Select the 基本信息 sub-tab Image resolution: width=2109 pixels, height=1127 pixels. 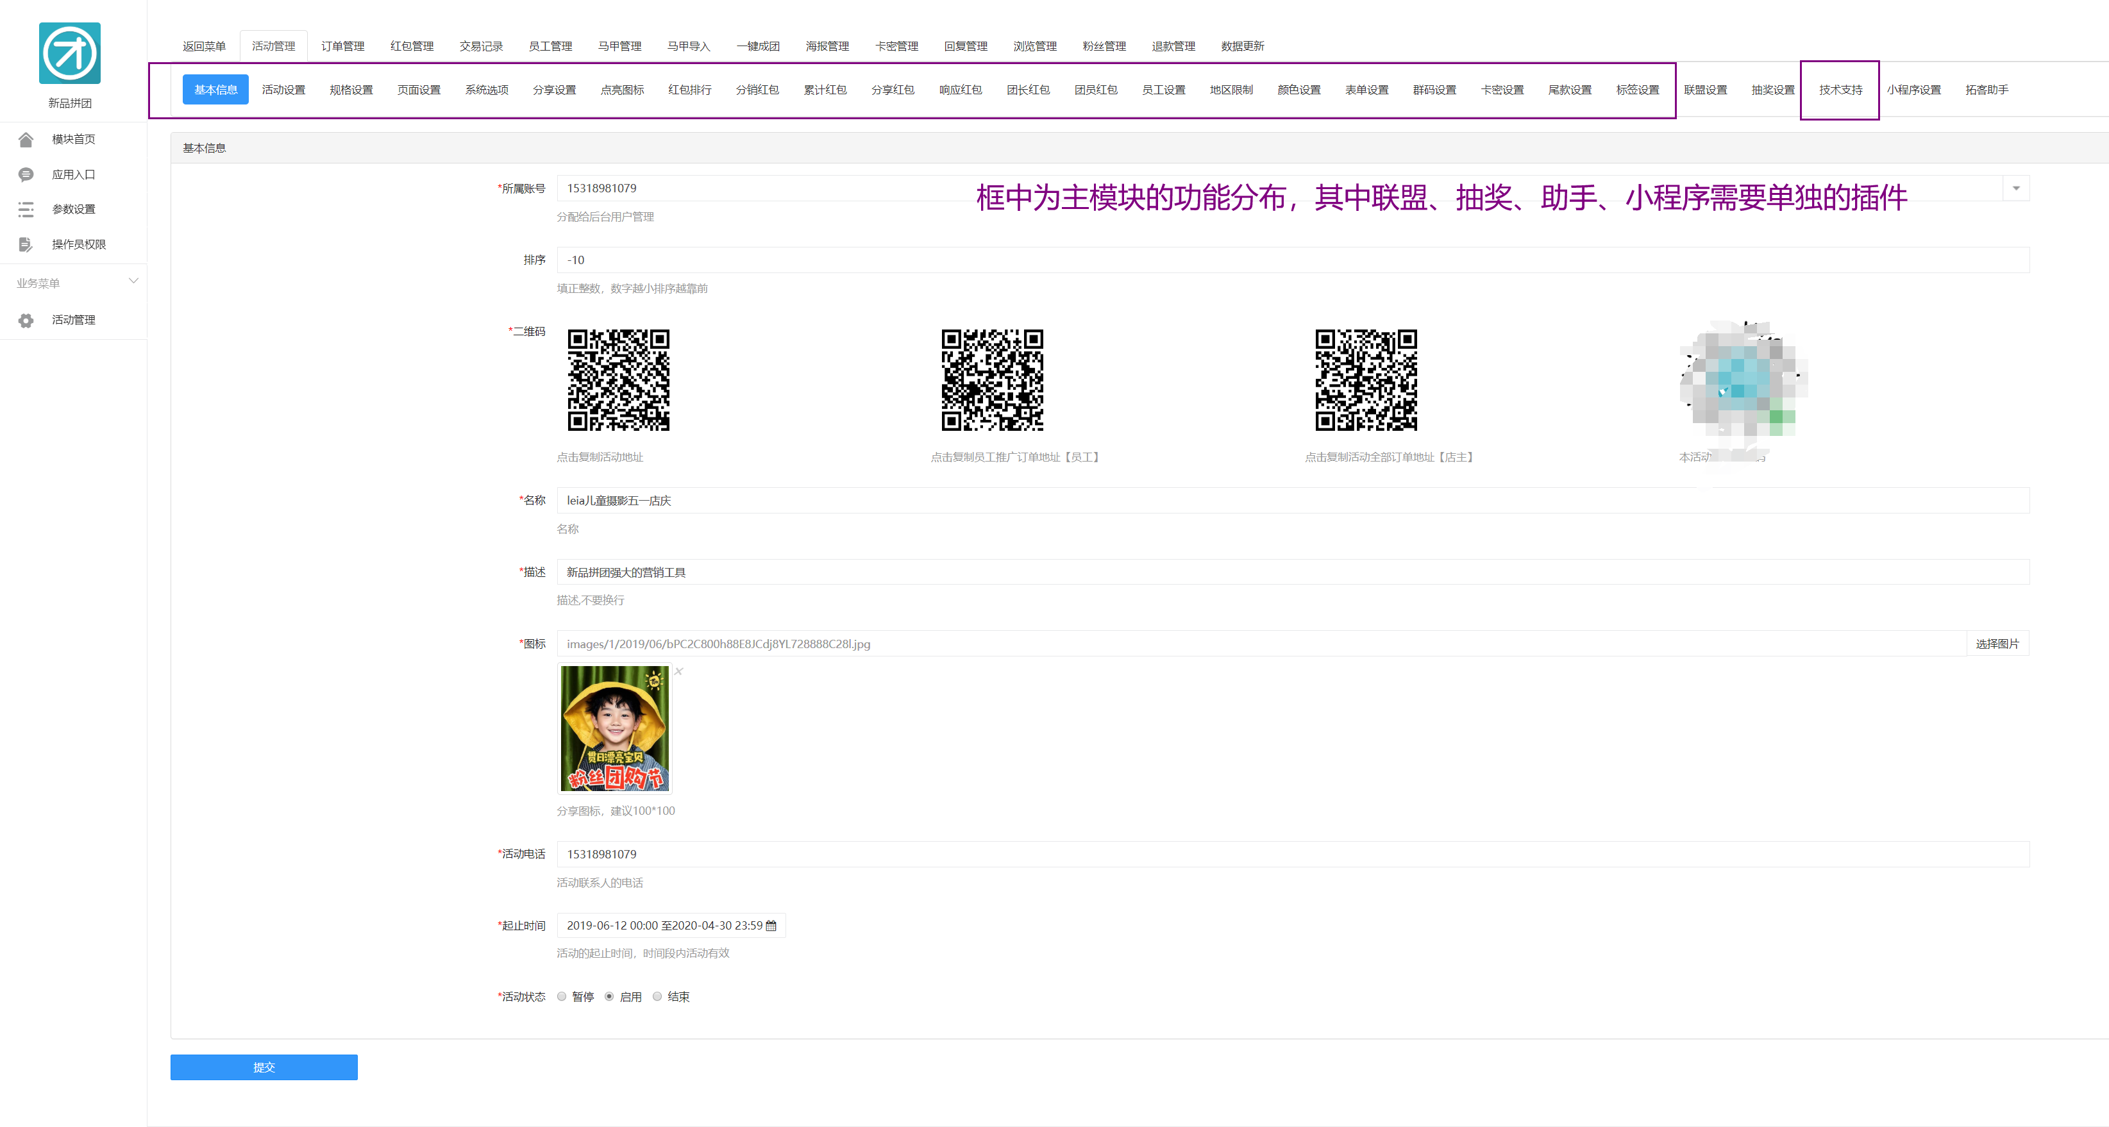point(215,89)
